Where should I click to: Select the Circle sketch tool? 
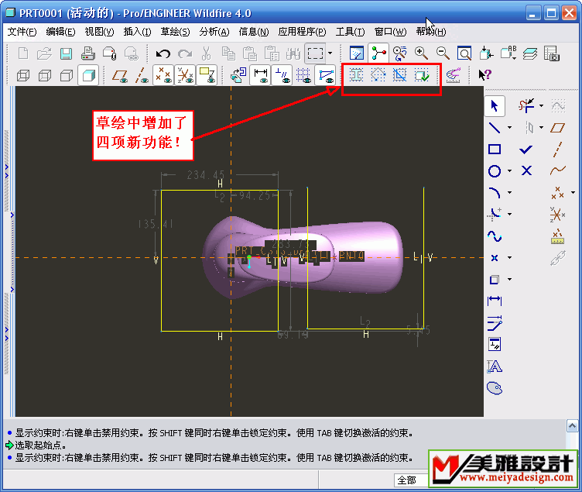click(495, 171)
